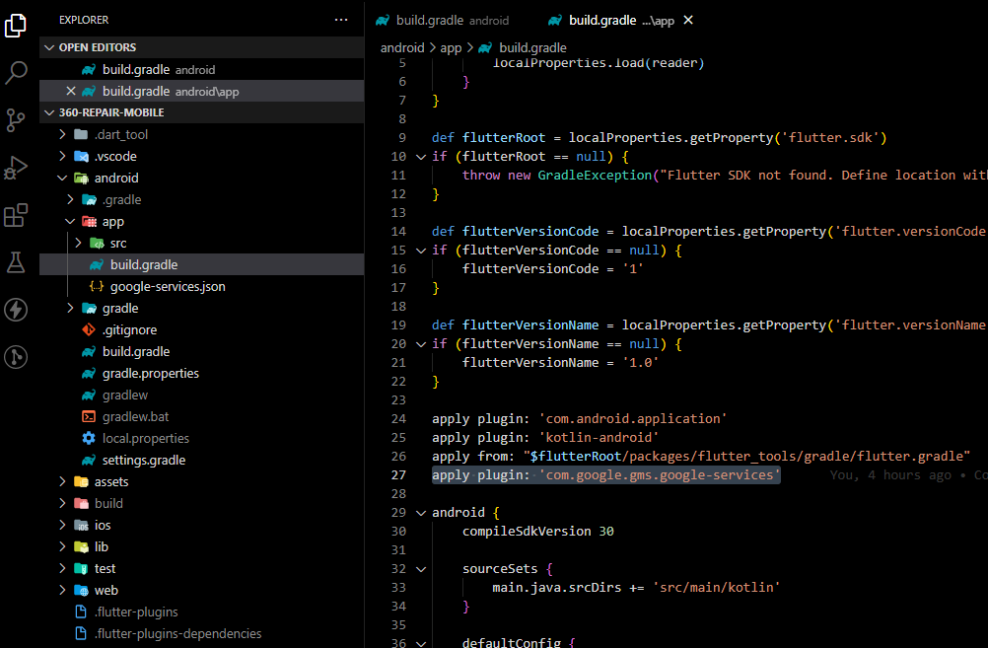The width and height of the screenshot is (988, 648).
Task: Fold the android block at line 29
Action: pyautogui.click(x=421, y=513)
